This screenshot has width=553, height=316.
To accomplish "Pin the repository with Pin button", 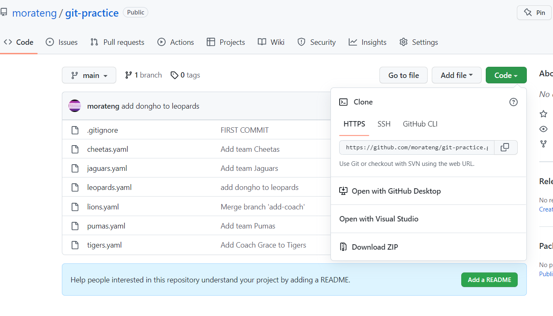I will 534,12.
